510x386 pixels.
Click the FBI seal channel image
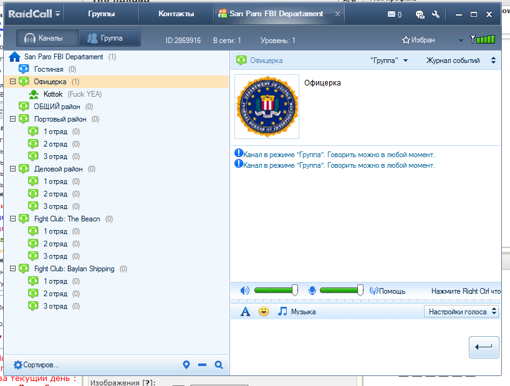click(x=267, y=107)
